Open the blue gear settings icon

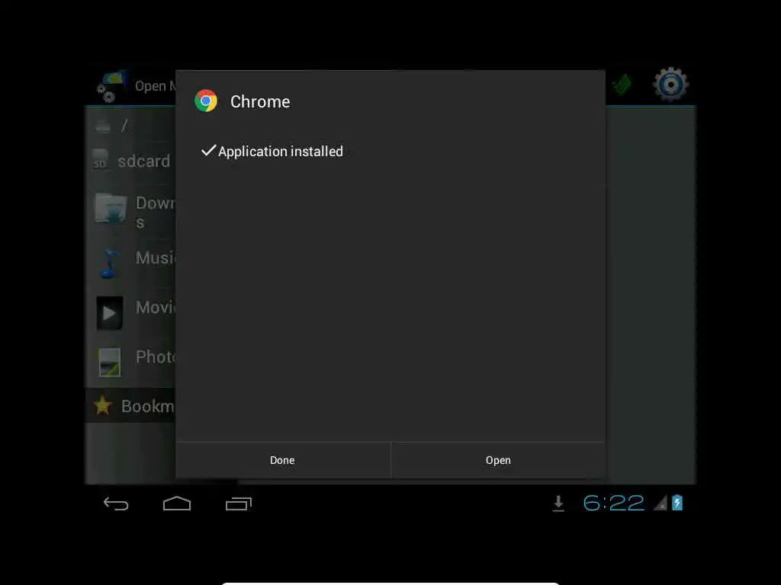[670, 85]
